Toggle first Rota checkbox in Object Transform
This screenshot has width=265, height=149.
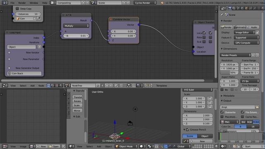click(x=204, y=37)
